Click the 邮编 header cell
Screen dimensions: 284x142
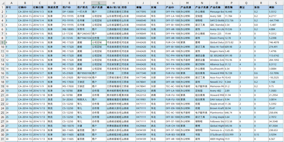click(x=143, y=7)
